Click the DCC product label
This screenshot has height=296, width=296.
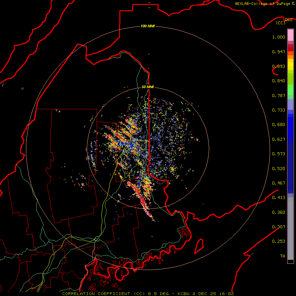point(289,20)
